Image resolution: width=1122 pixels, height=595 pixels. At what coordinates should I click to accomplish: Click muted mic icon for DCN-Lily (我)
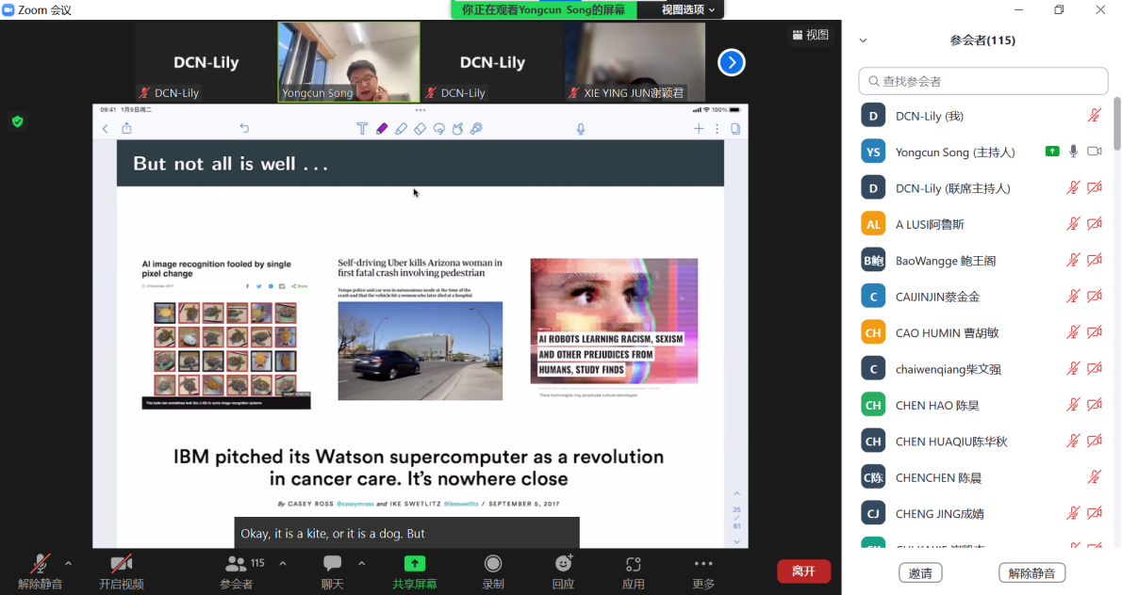coord(1094,116)
